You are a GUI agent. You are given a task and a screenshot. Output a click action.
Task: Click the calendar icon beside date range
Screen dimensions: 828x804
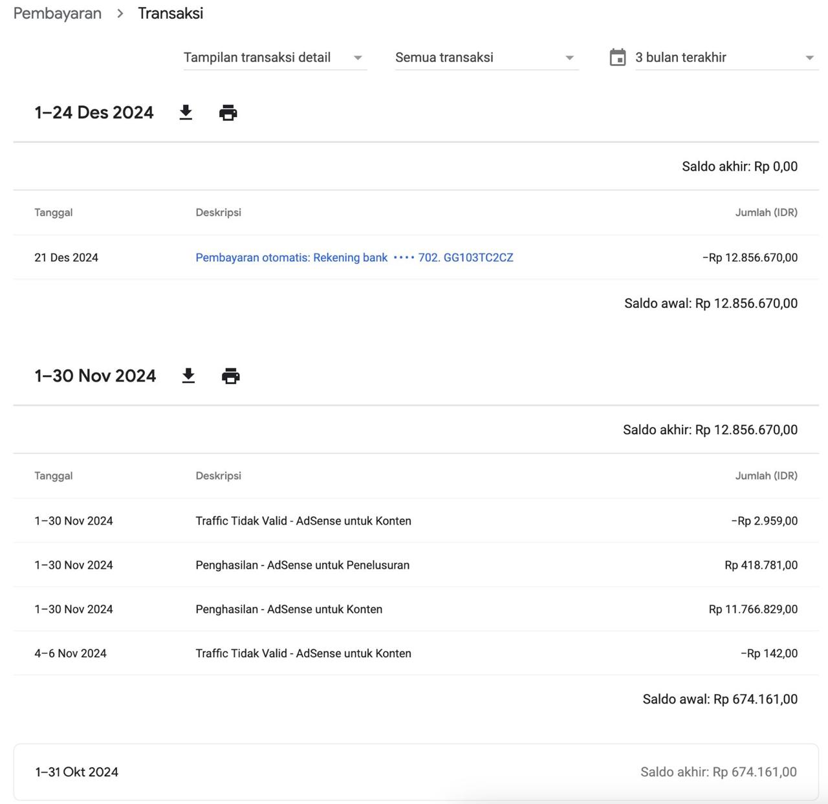click(x=618, y=58)
